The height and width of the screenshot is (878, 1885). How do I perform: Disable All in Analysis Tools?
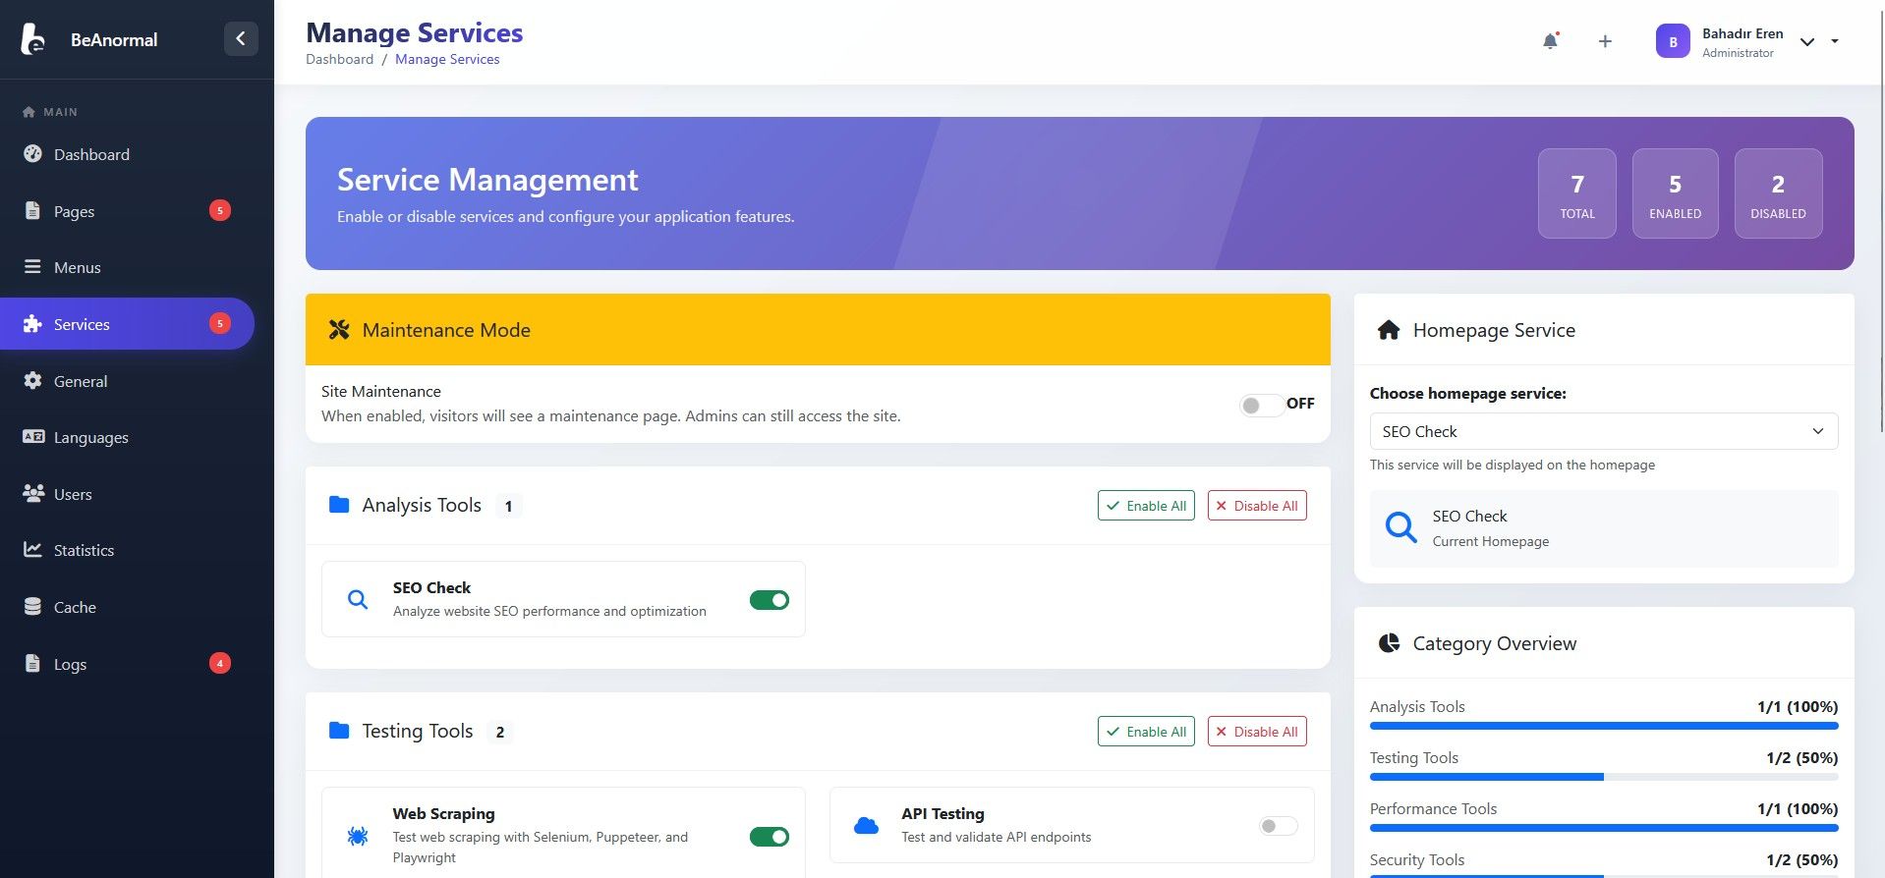1257,506
